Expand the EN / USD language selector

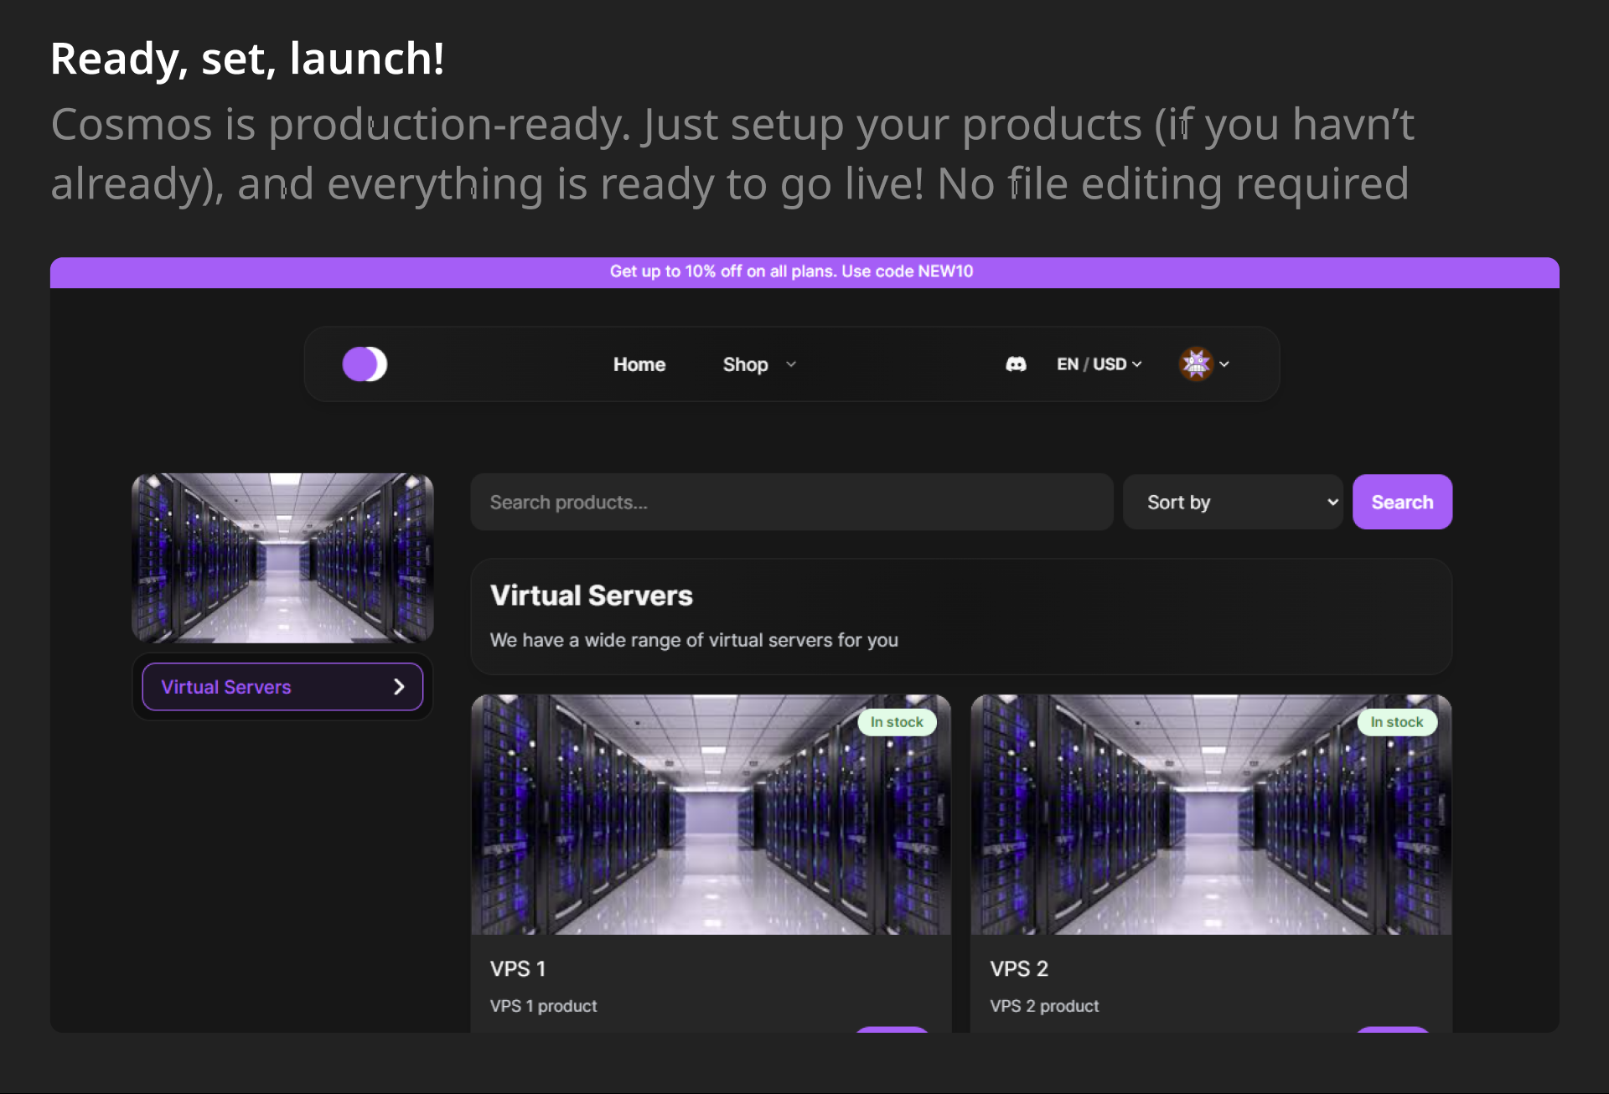[1099, 364]
